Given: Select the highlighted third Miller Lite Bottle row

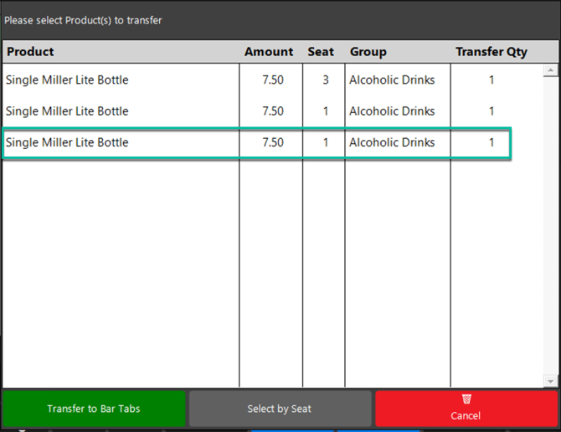Looking at the screenshot, I should pyautogui.click(x=256, y=142).
